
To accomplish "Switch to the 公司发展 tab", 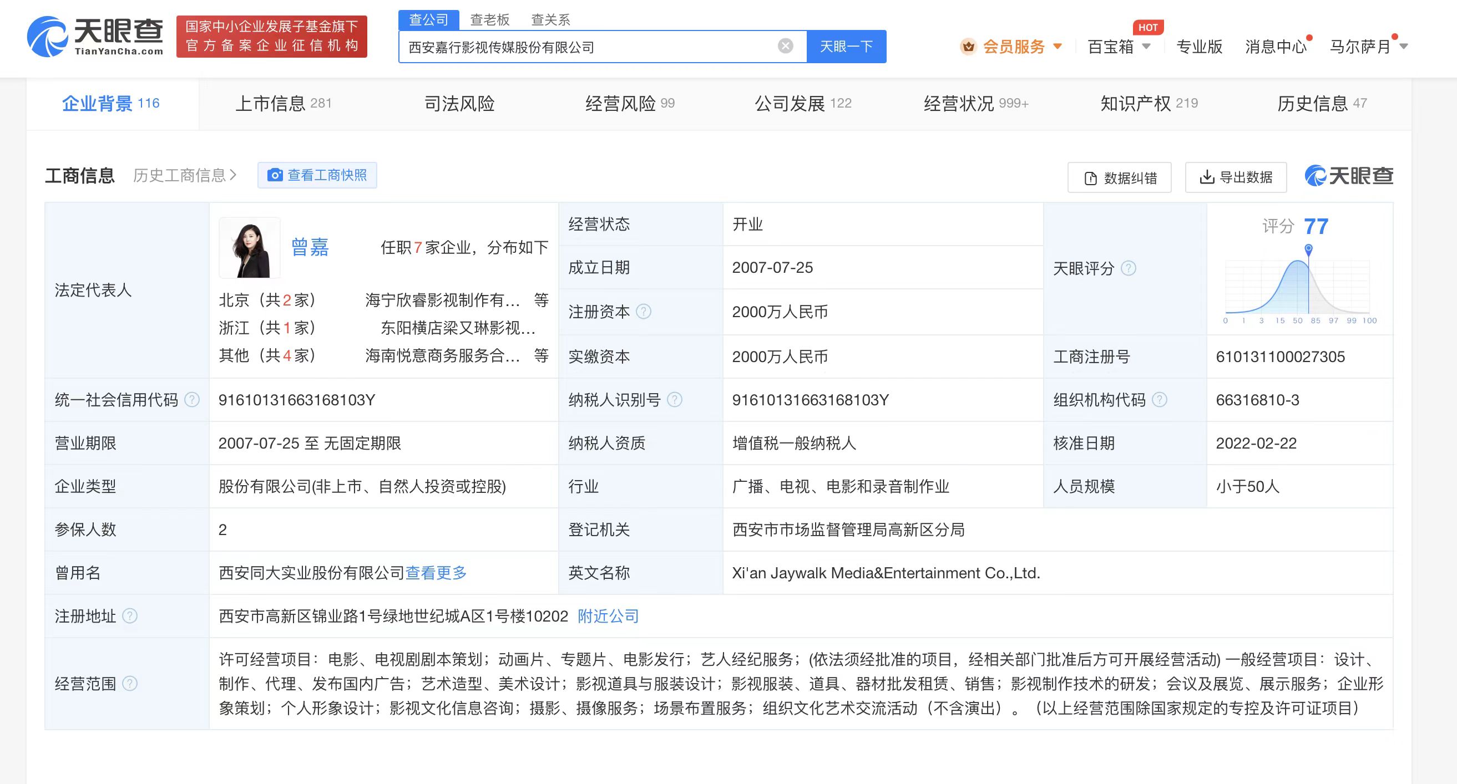I will click(x=803, y=104).
